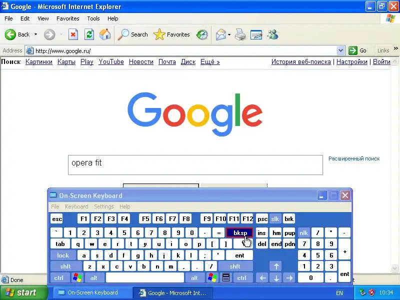Click the start button
Image resolution: width=400 pixels, height=300 pixels.
click(x=24, y=292)
